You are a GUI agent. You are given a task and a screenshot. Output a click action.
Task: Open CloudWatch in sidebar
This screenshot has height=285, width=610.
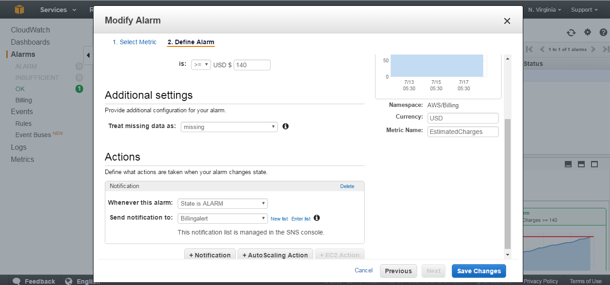[30, 30]
